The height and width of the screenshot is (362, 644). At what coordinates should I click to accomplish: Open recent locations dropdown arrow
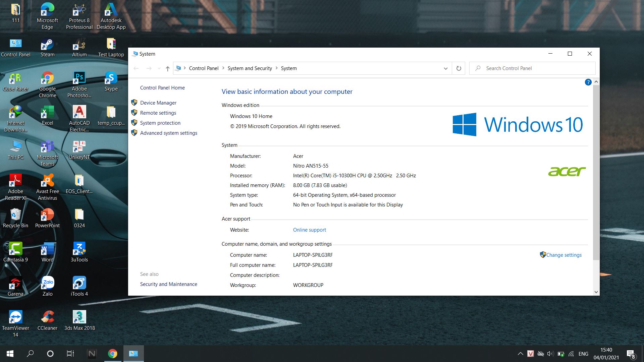coord(159,68)
